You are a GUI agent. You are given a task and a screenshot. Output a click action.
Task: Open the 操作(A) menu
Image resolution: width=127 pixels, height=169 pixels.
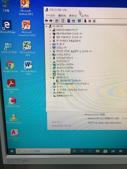coord(62,16)
